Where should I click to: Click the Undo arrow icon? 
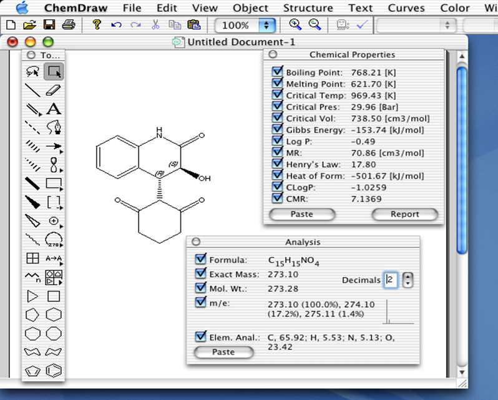pos(116,24)
